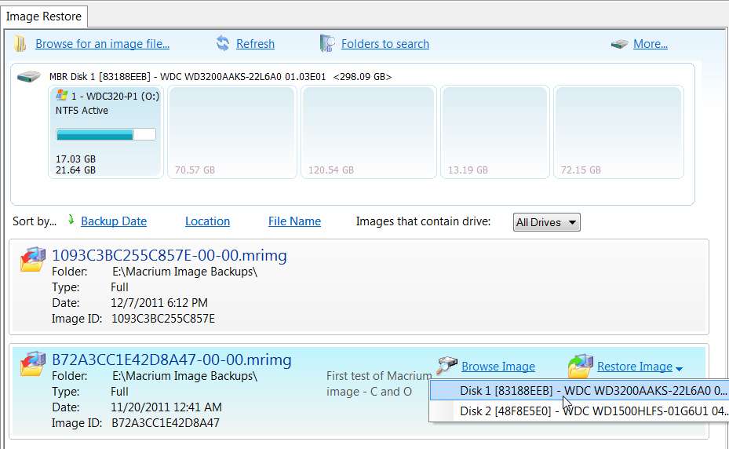The width and height of the screenshot is (729, 449).
Task: Click the Browse for an image file folder icon
Action: click(x=20, y=44)
